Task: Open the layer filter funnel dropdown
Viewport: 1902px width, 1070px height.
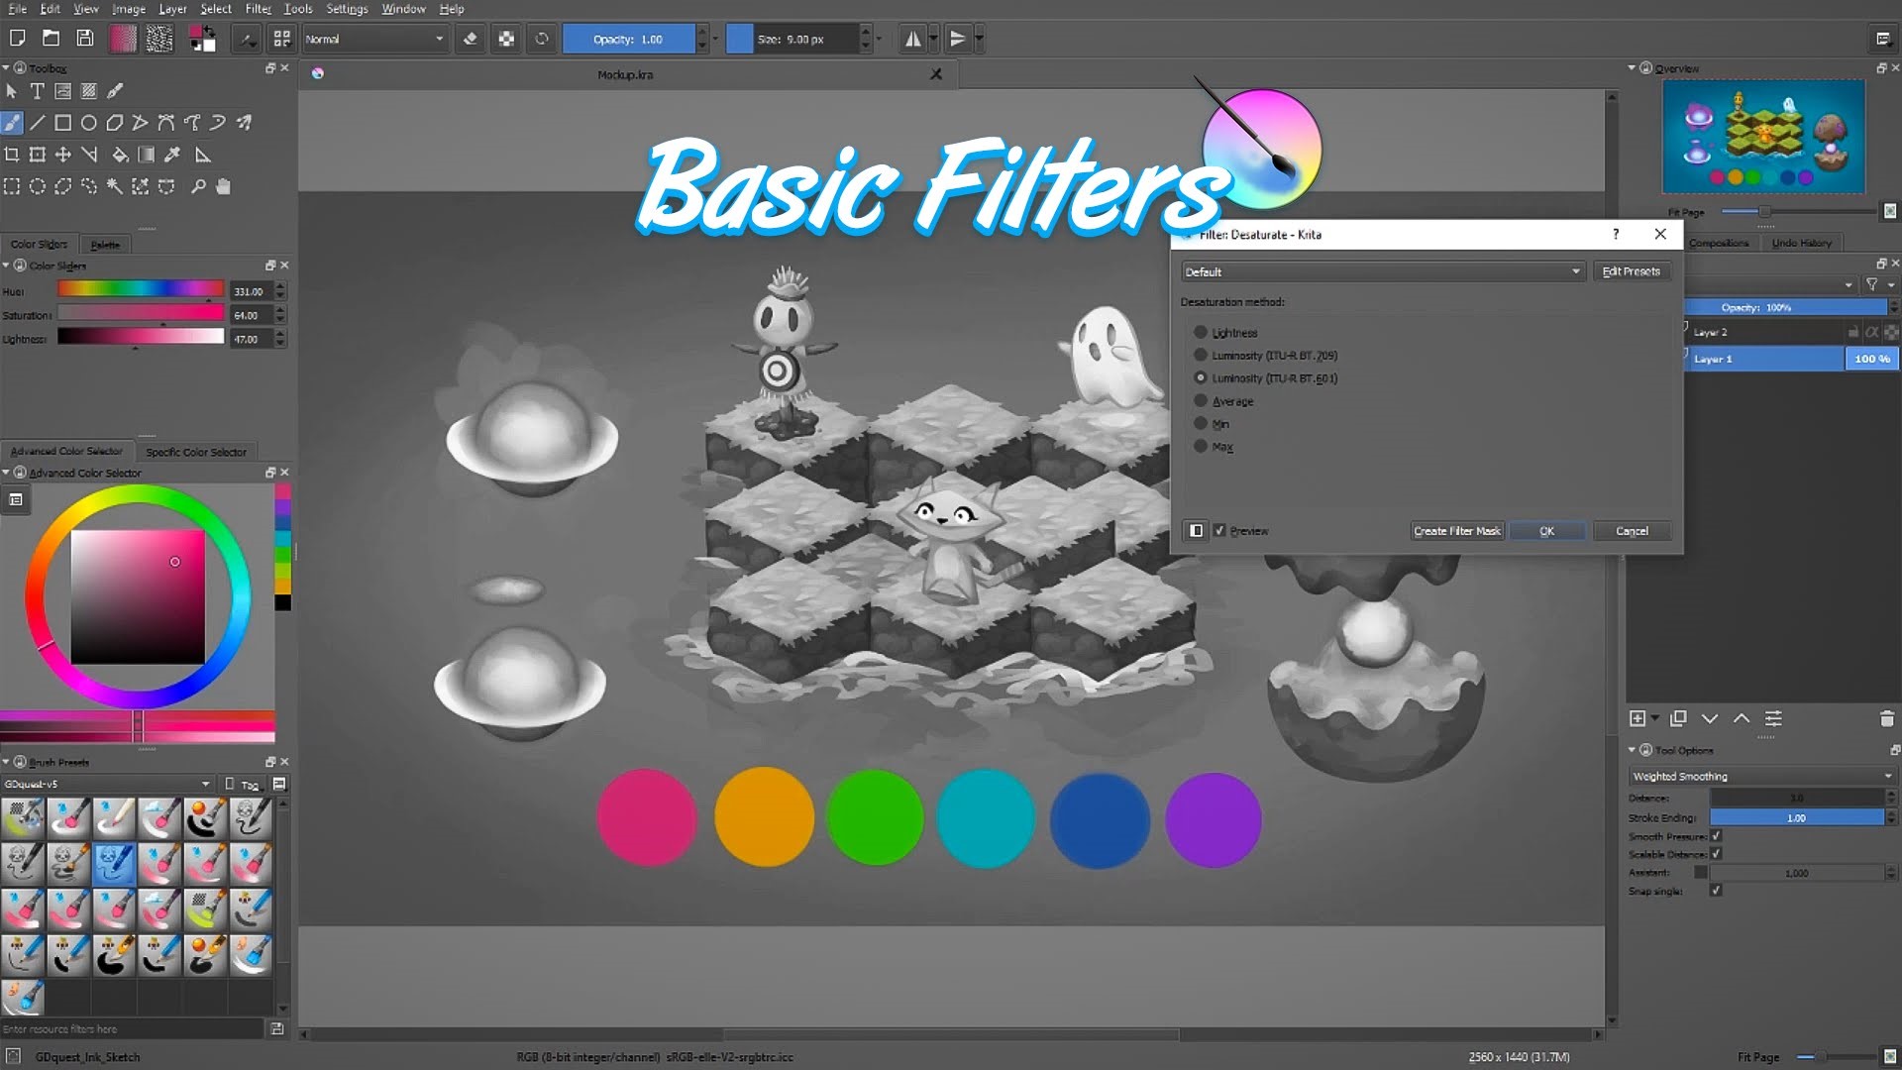Action: point(1879,284)
